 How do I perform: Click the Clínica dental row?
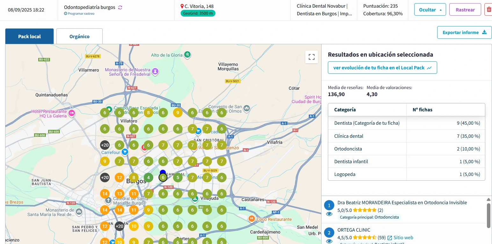(406, 136)
